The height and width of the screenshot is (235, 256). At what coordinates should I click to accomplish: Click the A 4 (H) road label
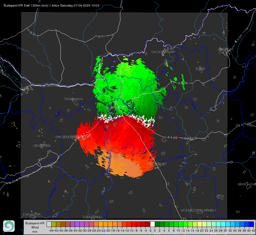coord(172,138)
